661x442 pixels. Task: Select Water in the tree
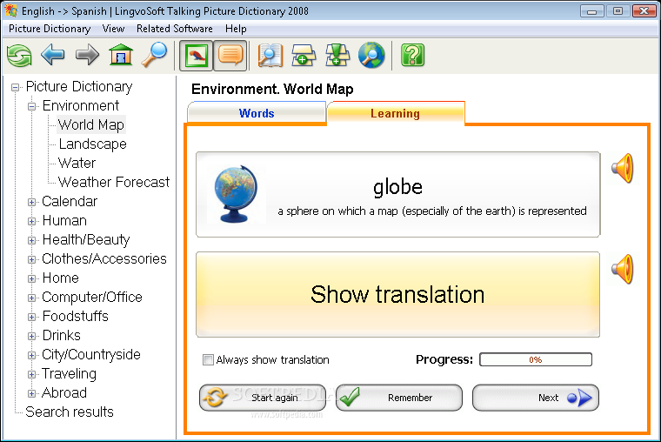pyautogui.click(x=77, y=164)
